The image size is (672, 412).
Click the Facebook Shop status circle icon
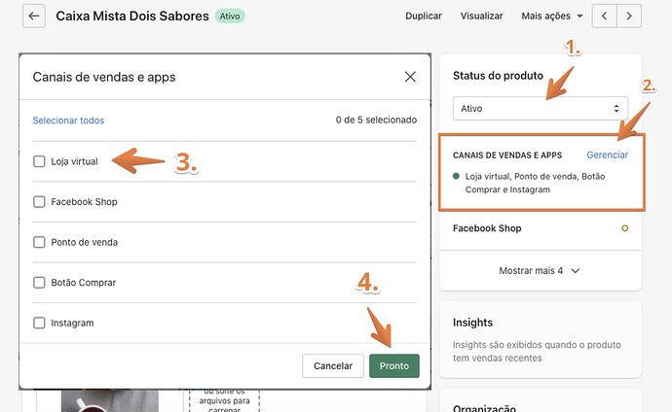(x=624, y=228)
